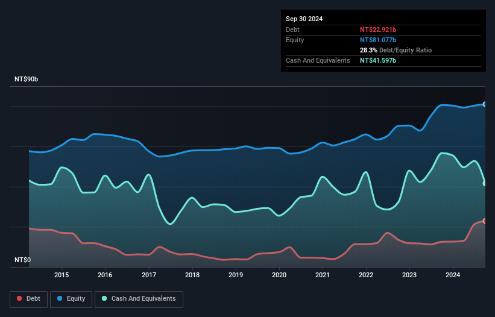
Task: Toggle the Equity legend button
Action: (x=71, y=299)
